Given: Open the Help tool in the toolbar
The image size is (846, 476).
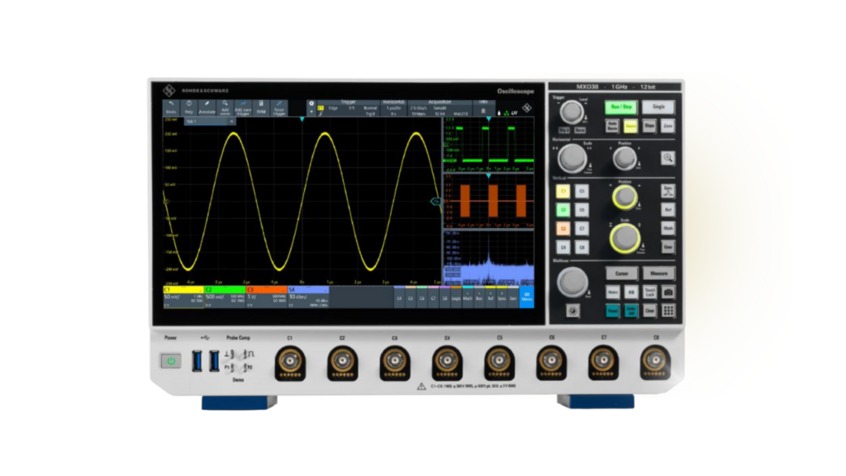Looking at the screenshot, I should click(x=188, y=107).
